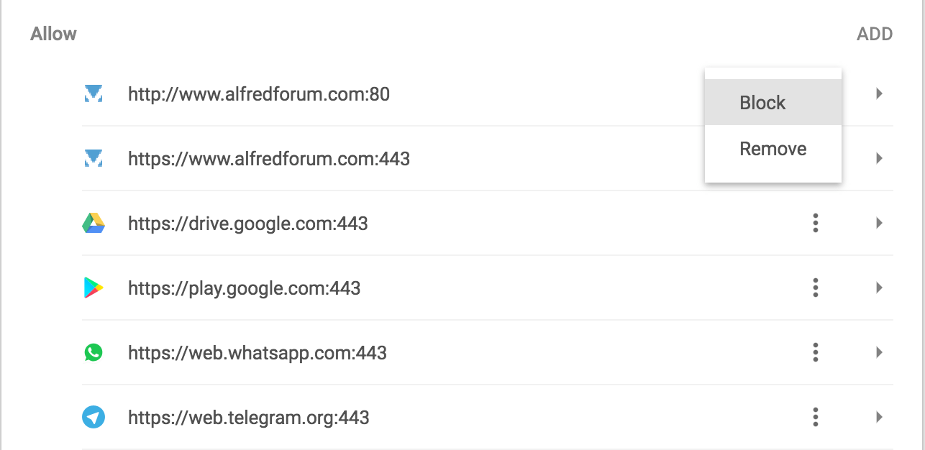The height and width of the screenshot is (450, 925).
Task: Expand details arrow for web.telegram.org
Action: 879,418
